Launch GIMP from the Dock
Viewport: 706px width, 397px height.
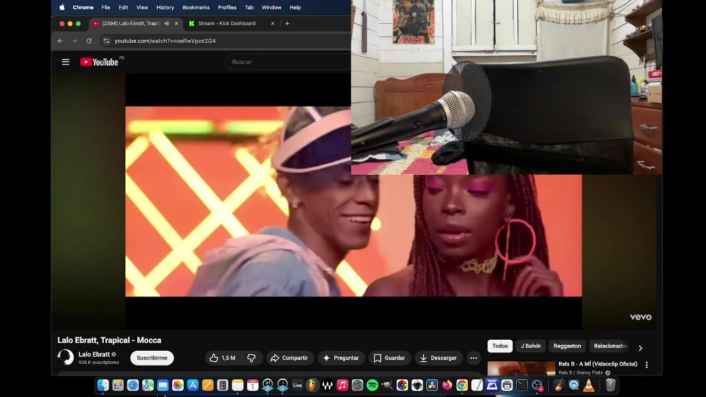click(387, 385)
